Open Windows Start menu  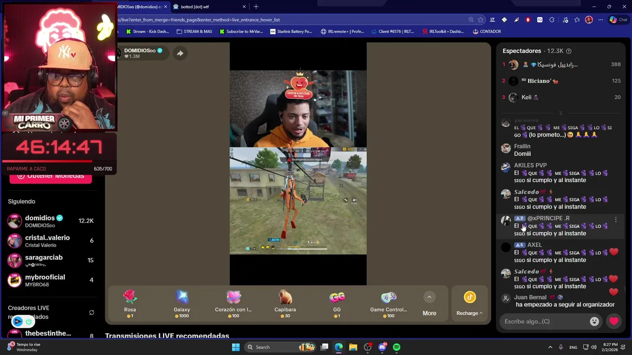[236, 347]
